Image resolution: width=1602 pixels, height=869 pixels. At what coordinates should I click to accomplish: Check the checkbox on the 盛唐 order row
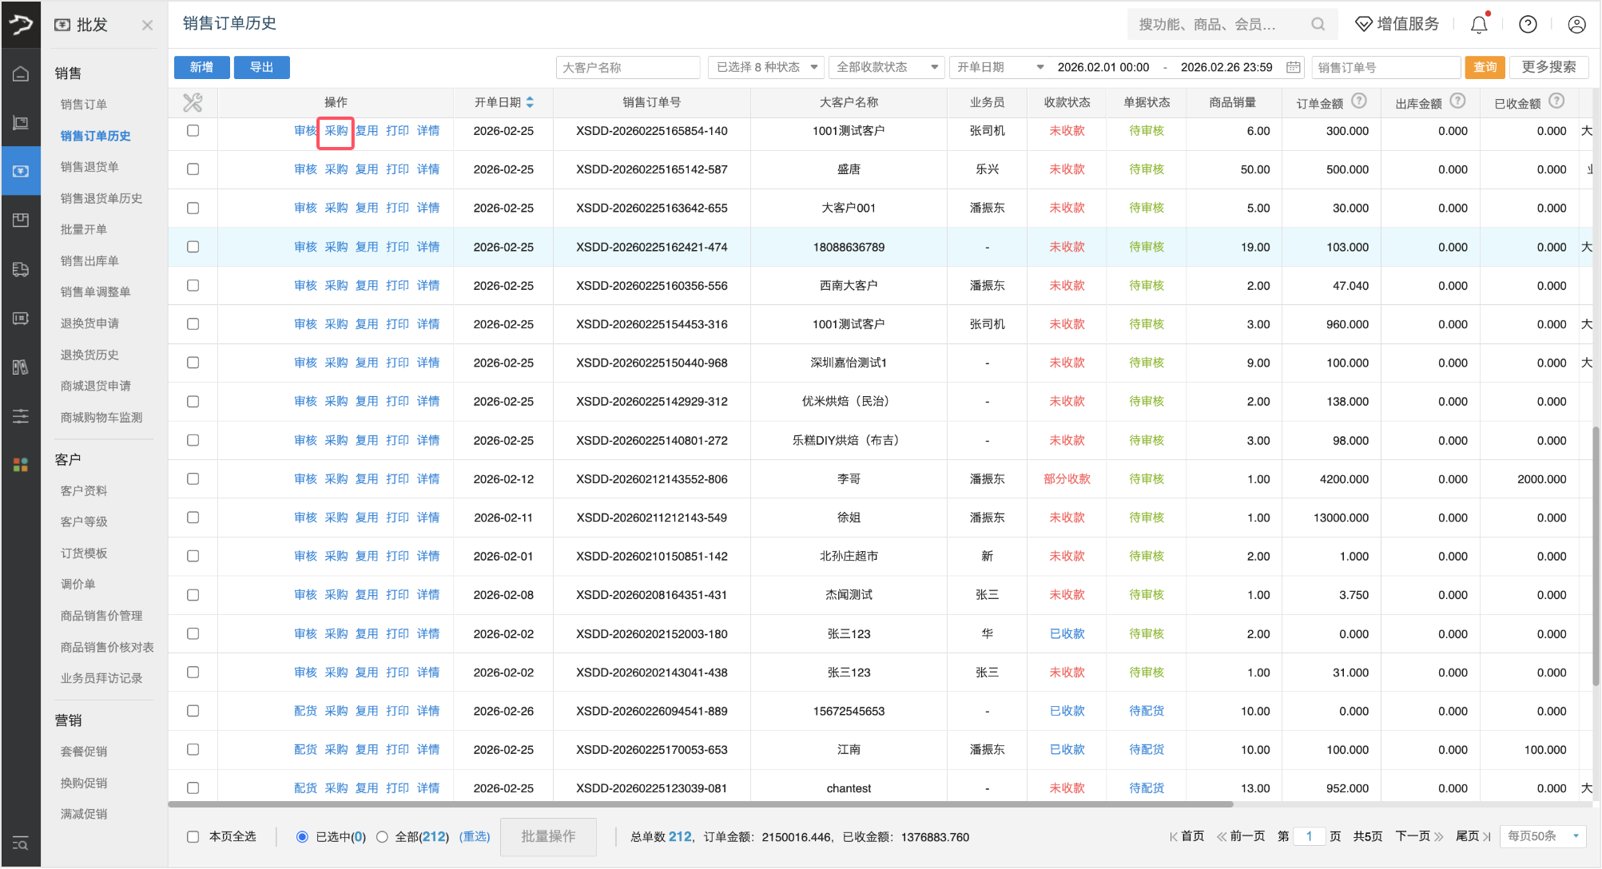tap(193, 169)
